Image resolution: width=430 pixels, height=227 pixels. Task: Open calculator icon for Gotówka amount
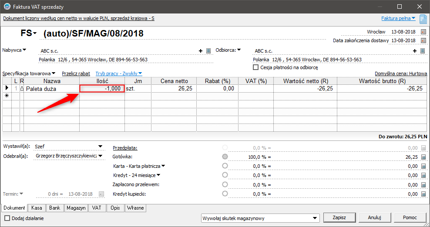423,157
